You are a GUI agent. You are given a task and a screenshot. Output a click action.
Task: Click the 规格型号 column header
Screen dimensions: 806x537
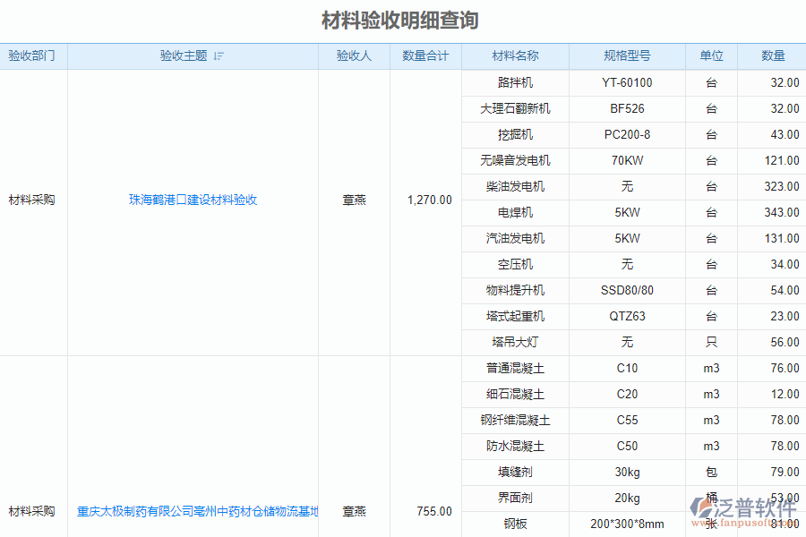627,55
